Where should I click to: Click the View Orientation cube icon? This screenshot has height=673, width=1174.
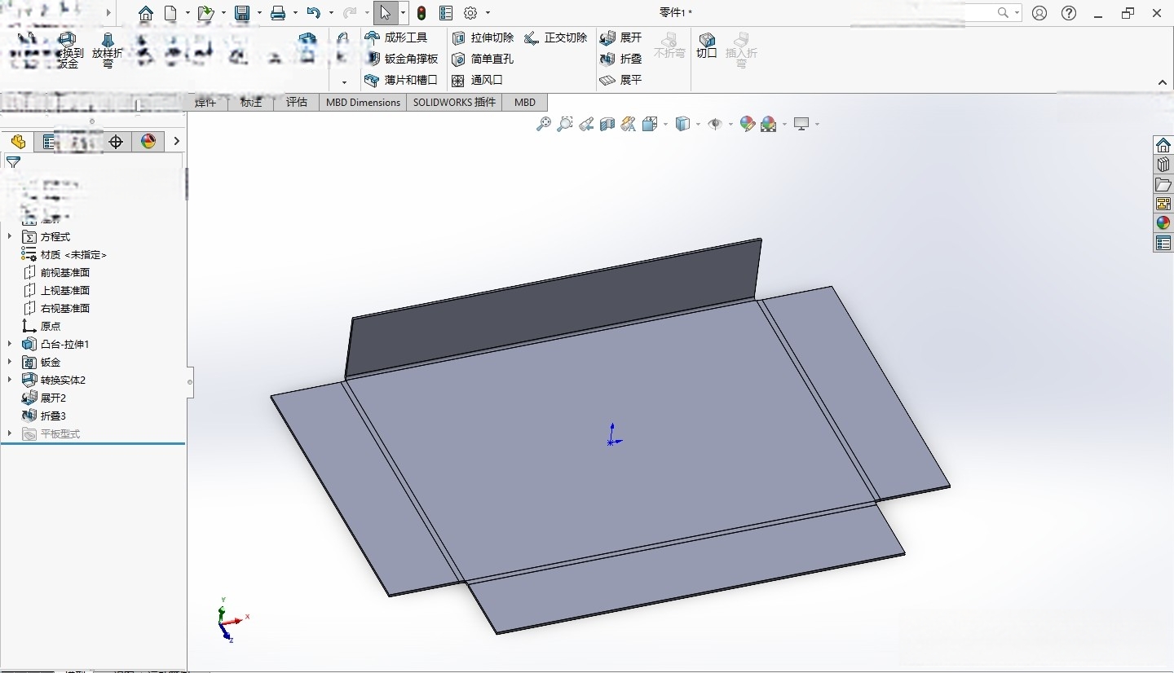pyautogui.click(x=650, y=124)
